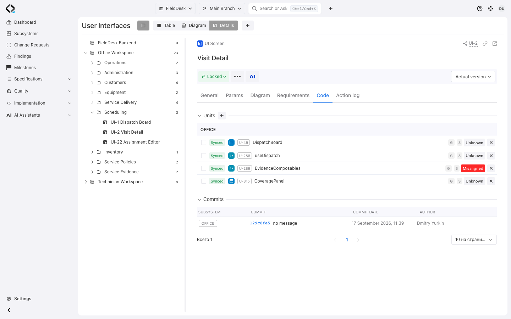Click the UI-2 identifier link
Image resolution: width=511 pixels, height=319 pixels.
click(473, 44)
